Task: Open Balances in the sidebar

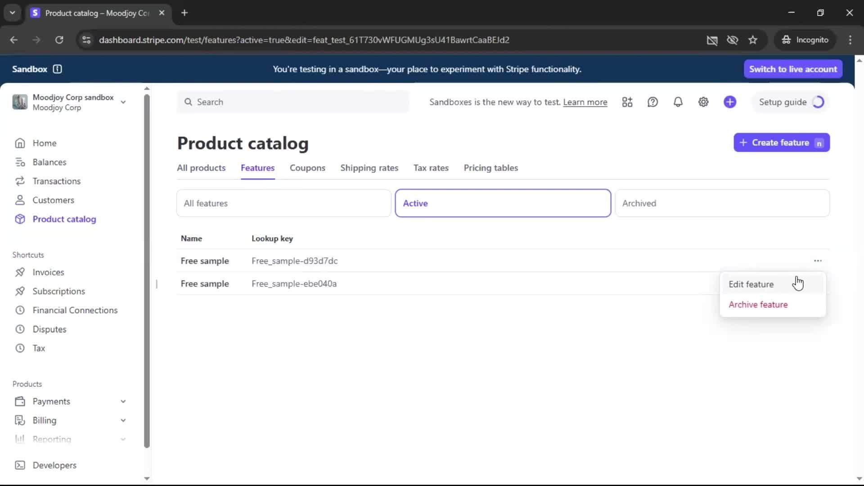Action: (x=49, y=162)
